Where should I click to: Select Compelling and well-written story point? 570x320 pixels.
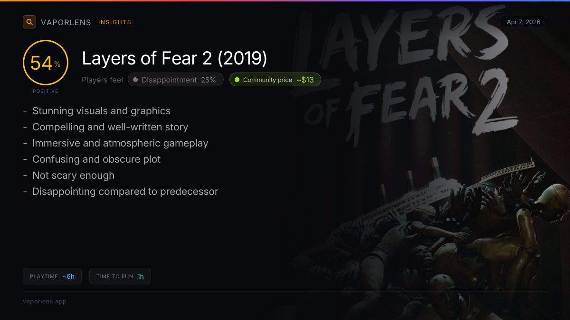(110, 127)
